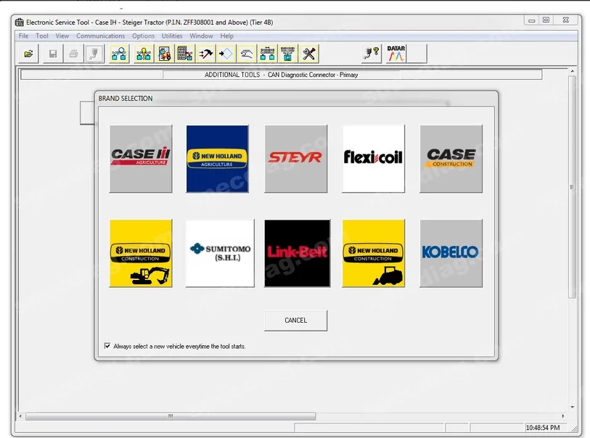Click the connector help question mark icon
Image resolution: width=590 pixels, height=438 pixels.
pyautogui.click(x=372, y=54)
